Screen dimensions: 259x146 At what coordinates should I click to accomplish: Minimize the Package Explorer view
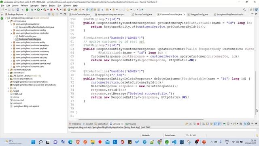point(61,14)
